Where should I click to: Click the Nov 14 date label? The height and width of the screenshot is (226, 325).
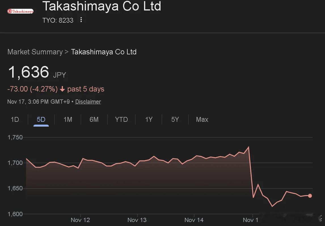pos(194,220)
